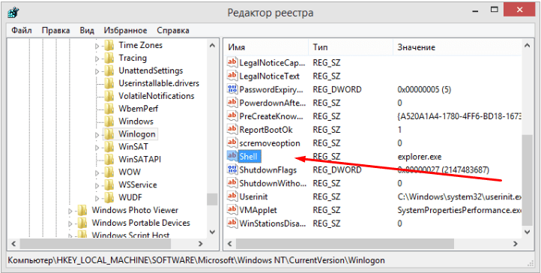Select the Shell value name
The image size is (541, 273).
pos(249,157)
